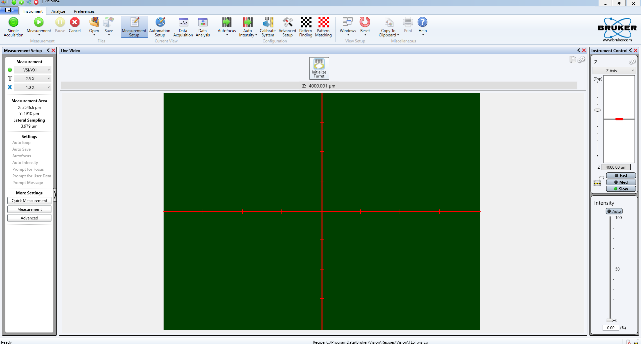Select Med Z speed option
The height and width of the screenshot is (344, 641).
[x=621, y=182]
